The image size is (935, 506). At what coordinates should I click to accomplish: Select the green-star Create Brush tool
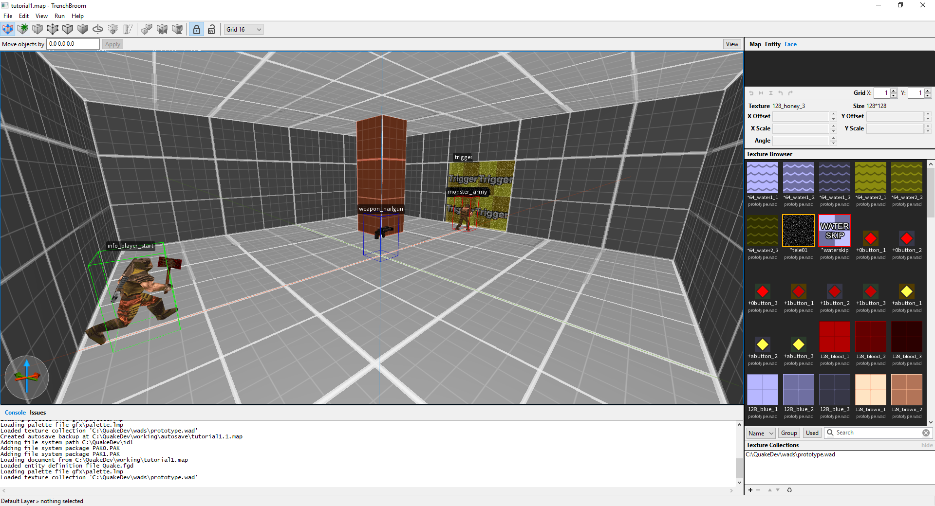(22, 29)
